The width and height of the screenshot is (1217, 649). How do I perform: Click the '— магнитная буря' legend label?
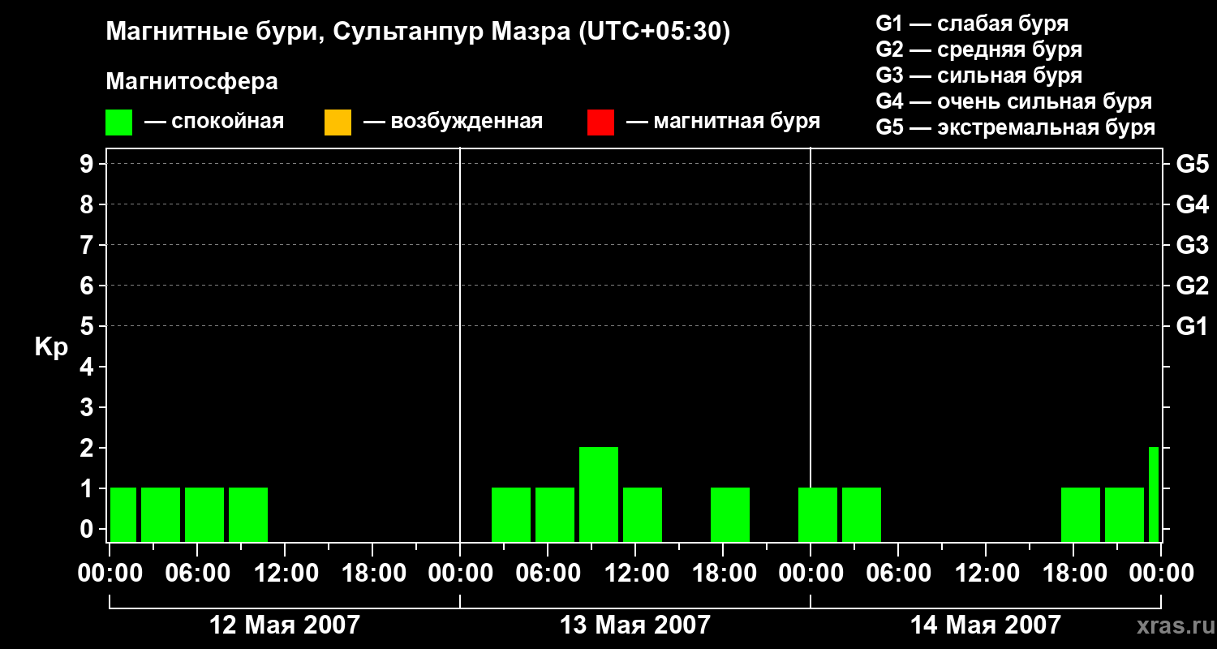click(x=723, y=122)
